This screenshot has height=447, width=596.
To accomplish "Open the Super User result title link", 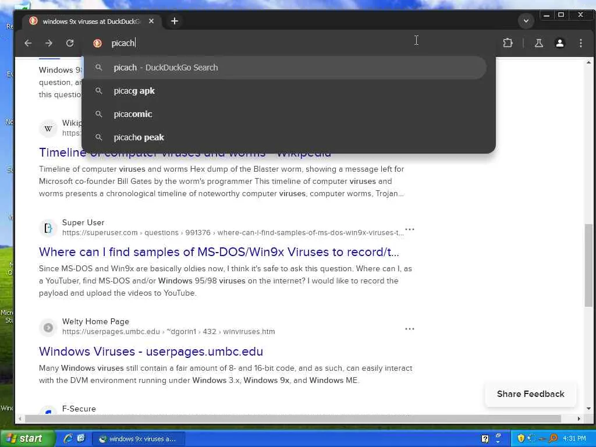I will point(219,252).
